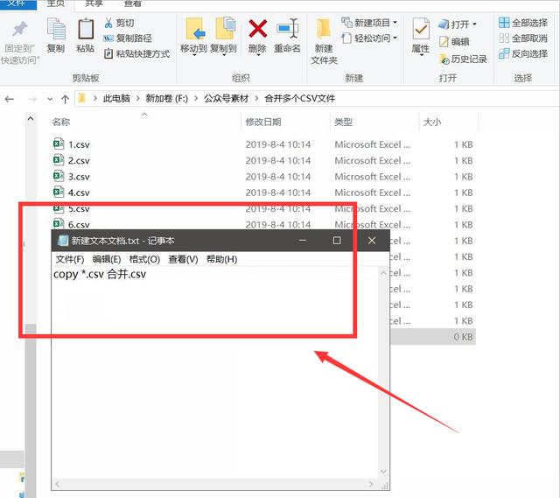Open Move To (移动到) menu
560x498 pixels.
[193, 37]
